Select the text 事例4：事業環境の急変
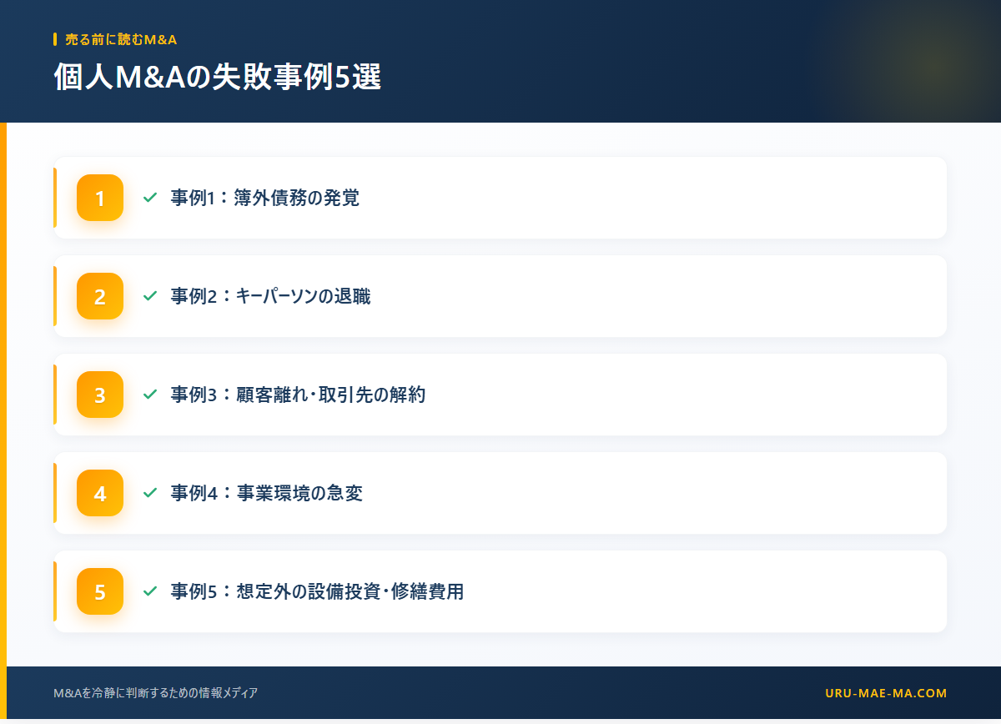This screenshot has height=724, width=1001. click(267, 493)
